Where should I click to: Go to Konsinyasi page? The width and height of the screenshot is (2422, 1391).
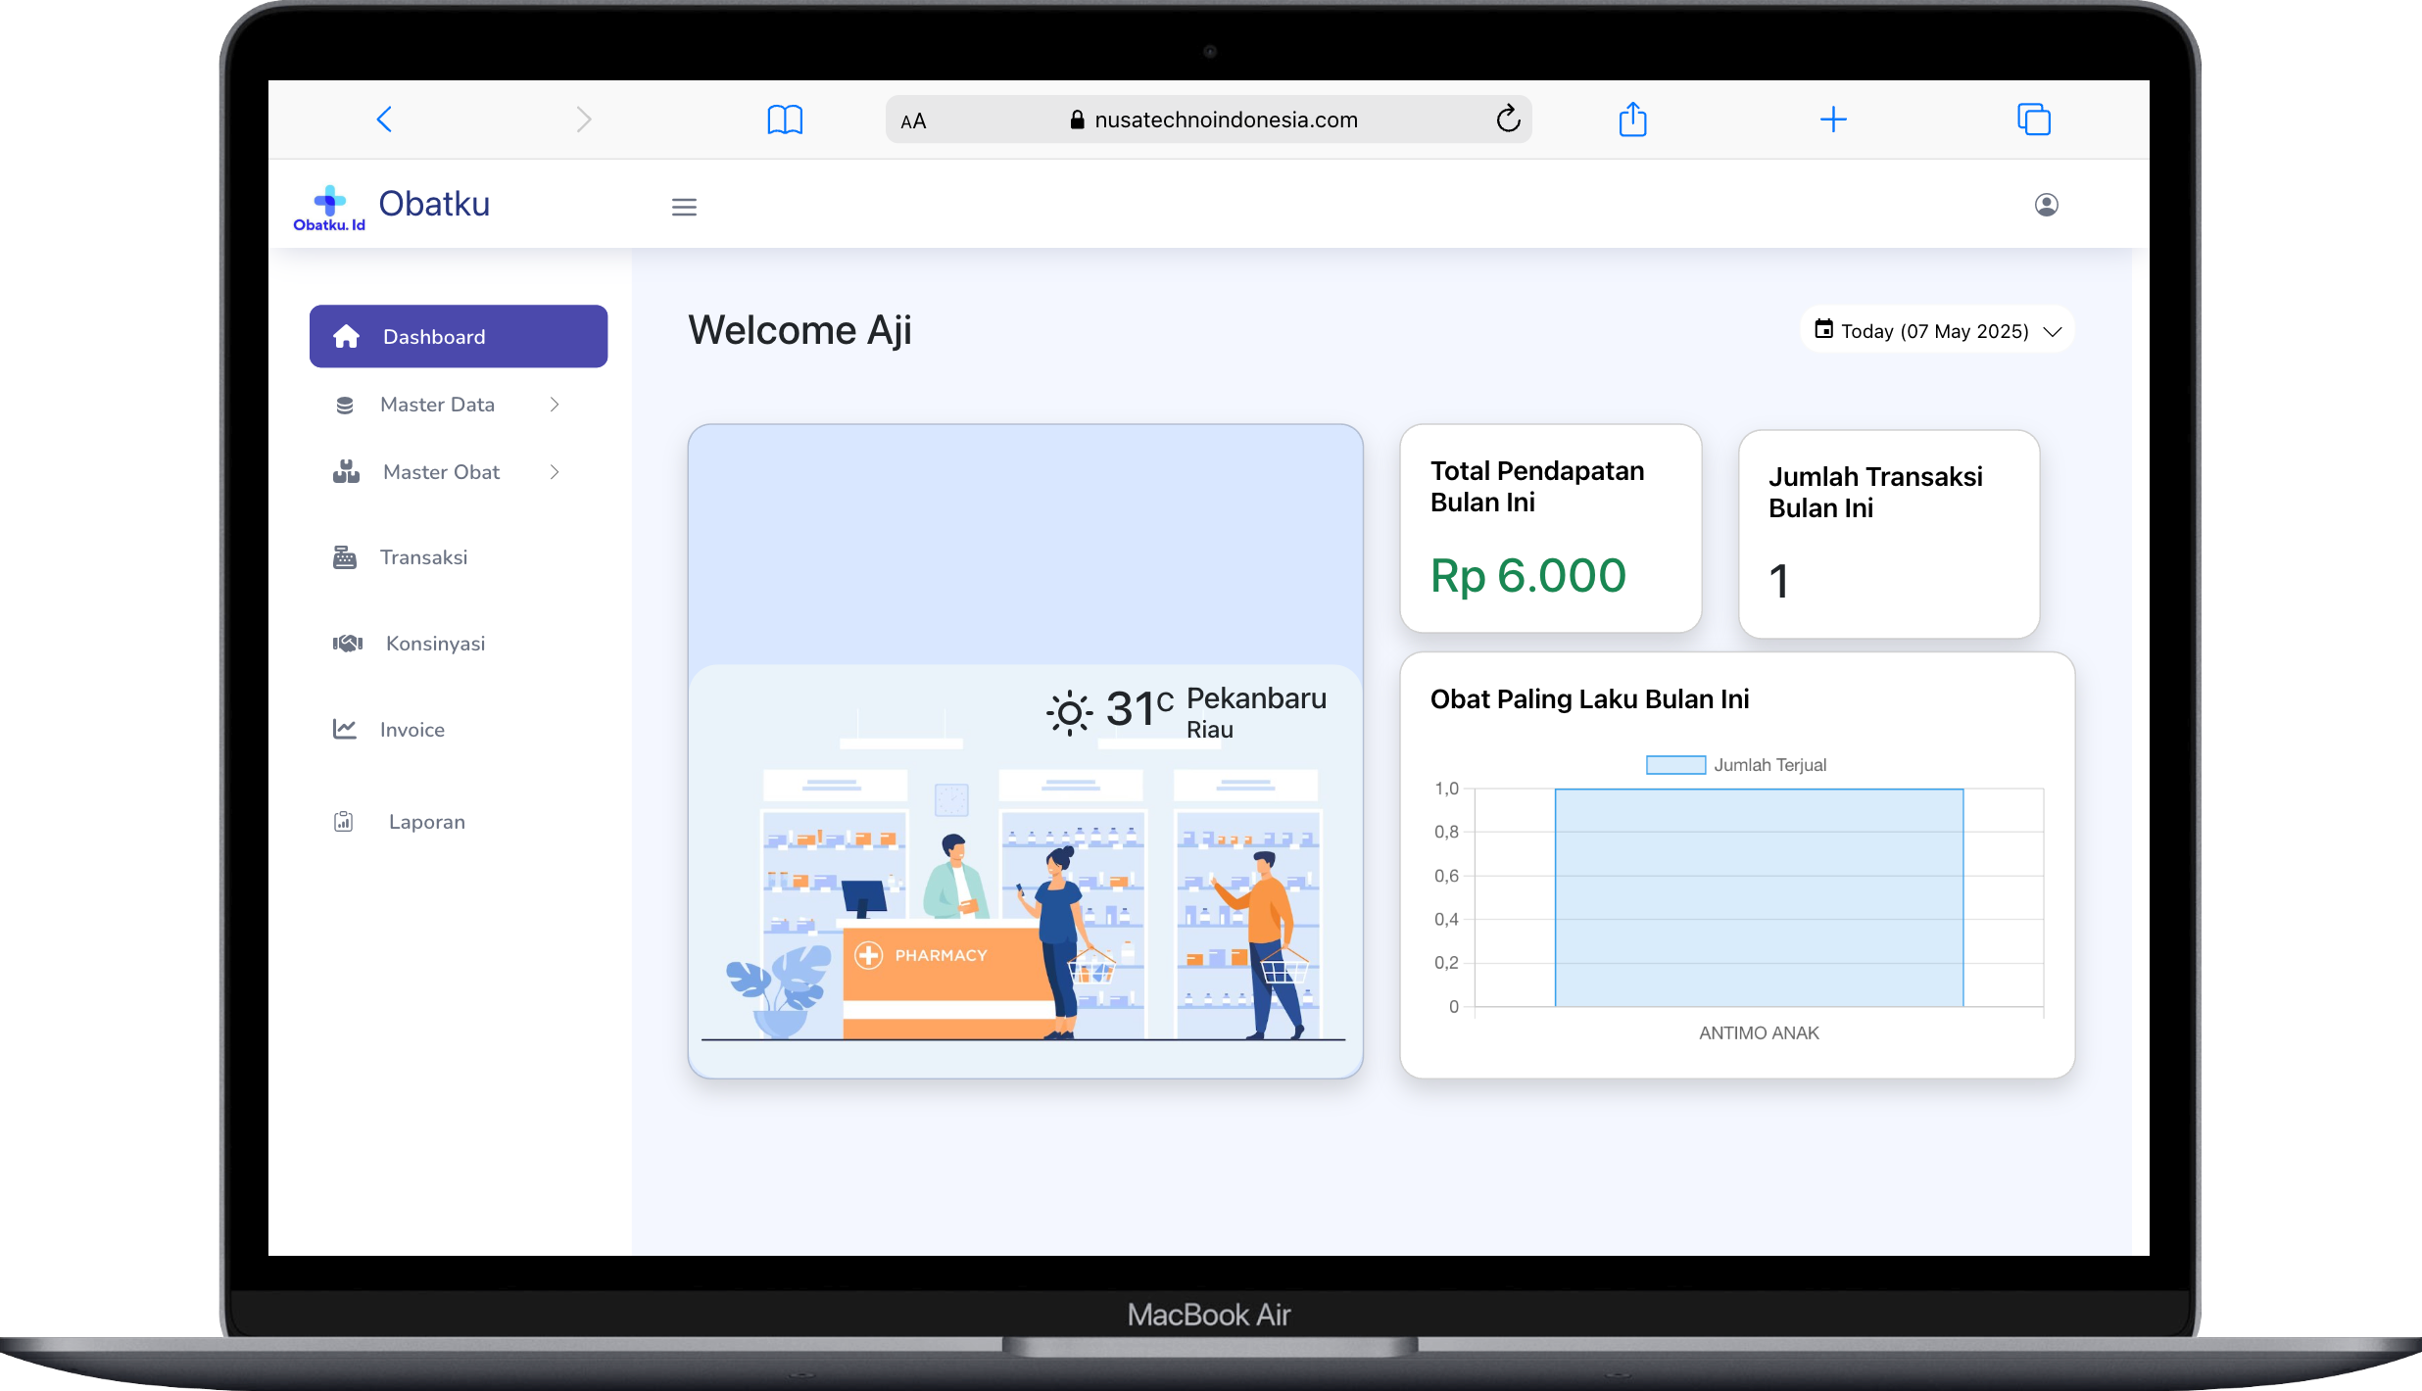(434, 644)
